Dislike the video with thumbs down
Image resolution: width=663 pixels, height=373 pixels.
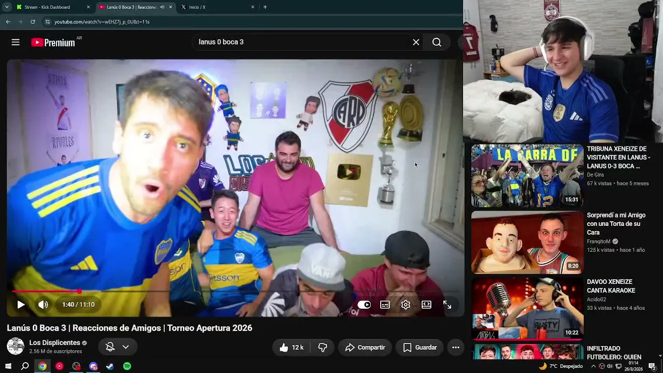click(x=322, y=348)
